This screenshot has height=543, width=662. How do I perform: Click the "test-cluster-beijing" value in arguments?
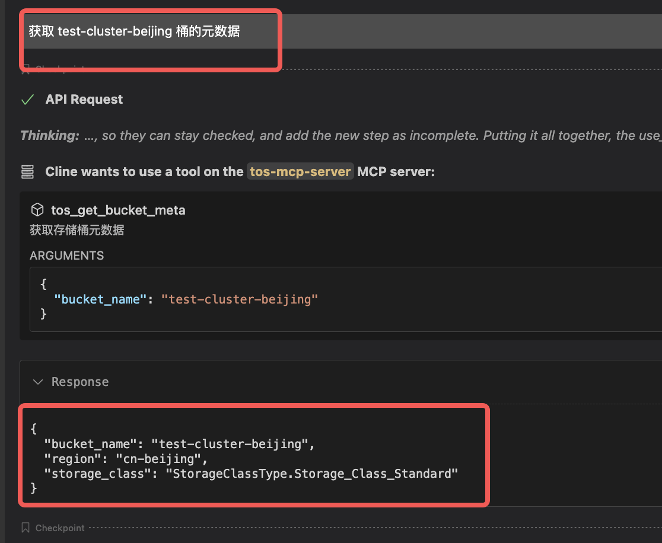240,299
